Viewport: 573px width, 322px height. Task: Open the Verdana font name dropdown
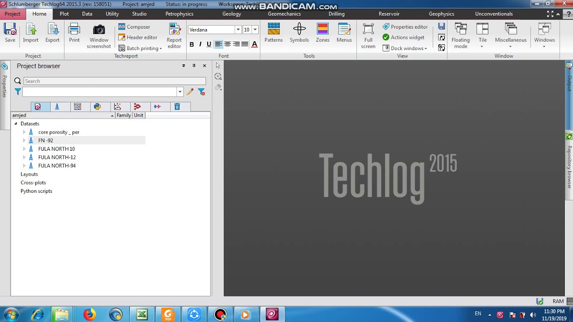coord(238,30)
